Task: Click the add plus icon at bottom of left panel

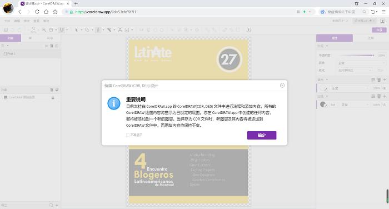Action: pyautogui.click(x=57, y=205)
